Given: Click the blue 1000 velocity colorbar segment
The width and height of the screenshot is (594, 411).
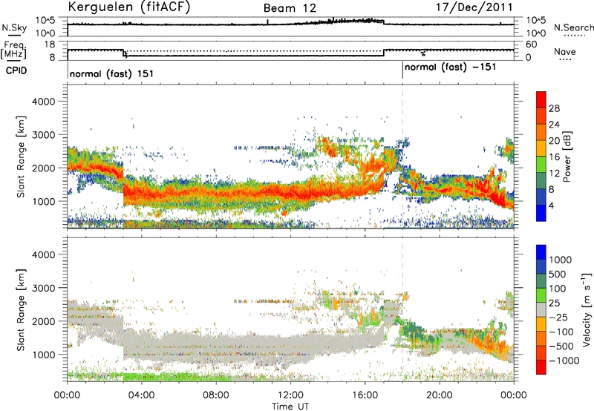Looking at the screenshot, I should 541,252.
